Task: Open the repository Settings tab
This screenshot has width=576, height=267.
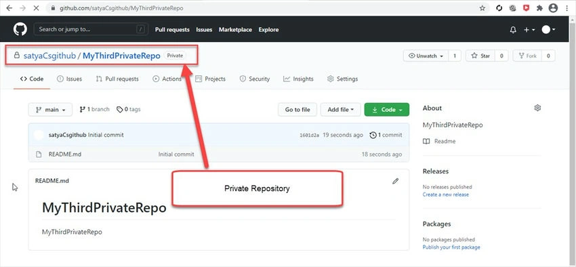Action: 342,79
